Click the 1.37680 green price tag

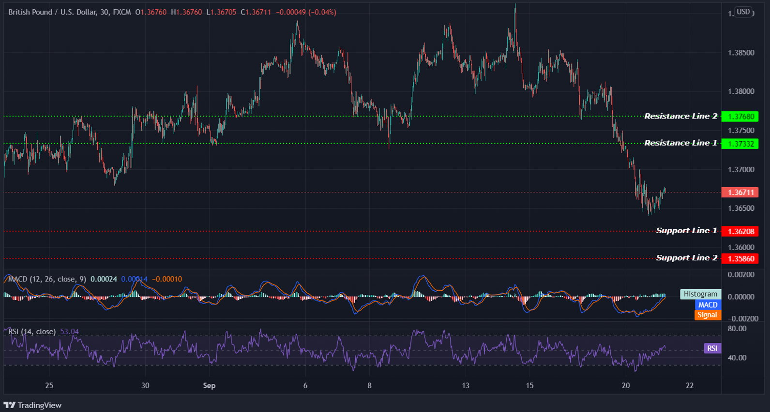click(x=740, y=117)
